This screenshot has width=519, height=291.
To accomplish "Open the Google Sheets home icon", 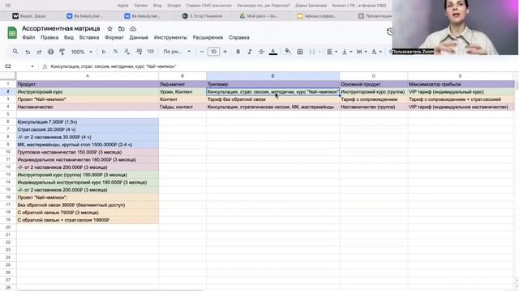I will point(12,33).
